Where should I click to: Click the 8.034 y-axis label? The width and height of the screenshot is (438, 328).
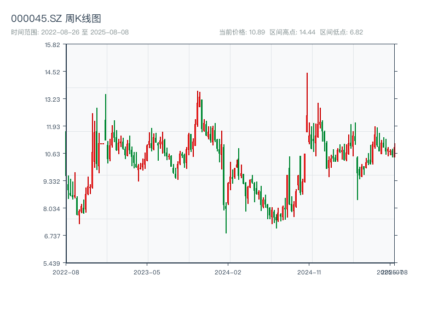click(x=51, y=209)
